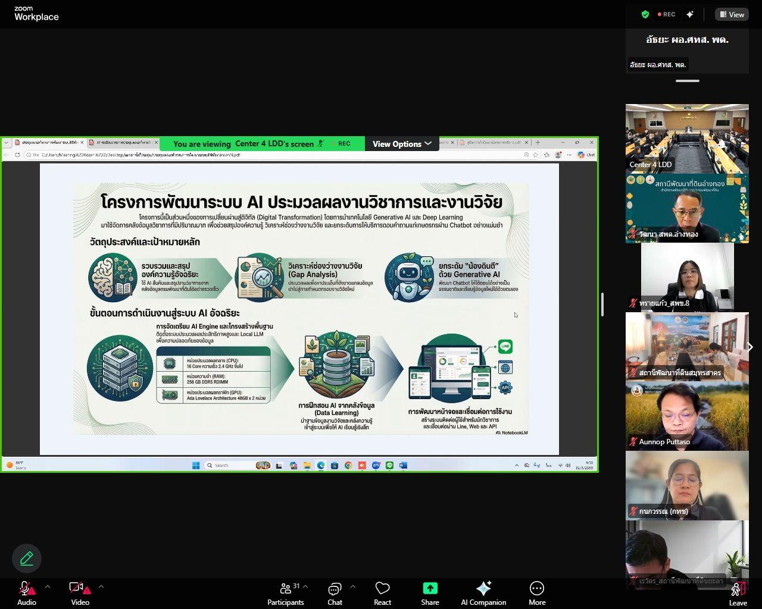Screen dimensions: 762x609
Task: Click the REC recording indicator
Action: tap(666, 14)
